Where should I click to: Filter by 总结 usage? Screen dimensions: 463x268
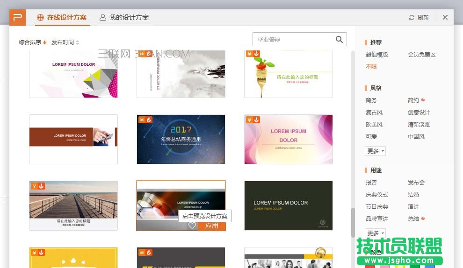(413, 219)
